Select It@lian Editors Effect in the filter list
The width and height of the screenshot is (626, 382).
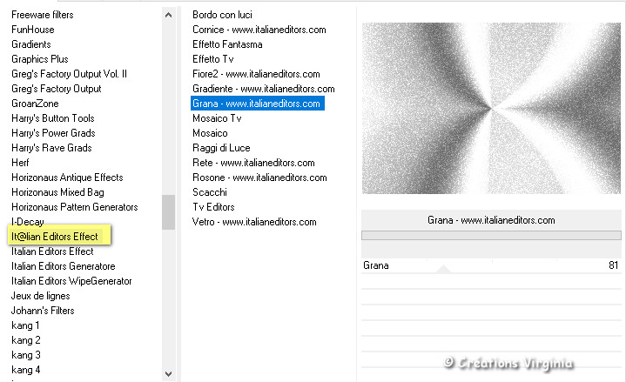click(55, 237)
